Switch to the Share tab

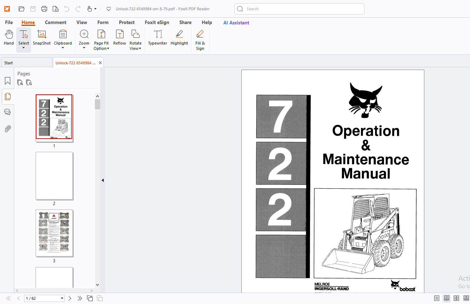point(185,22)
